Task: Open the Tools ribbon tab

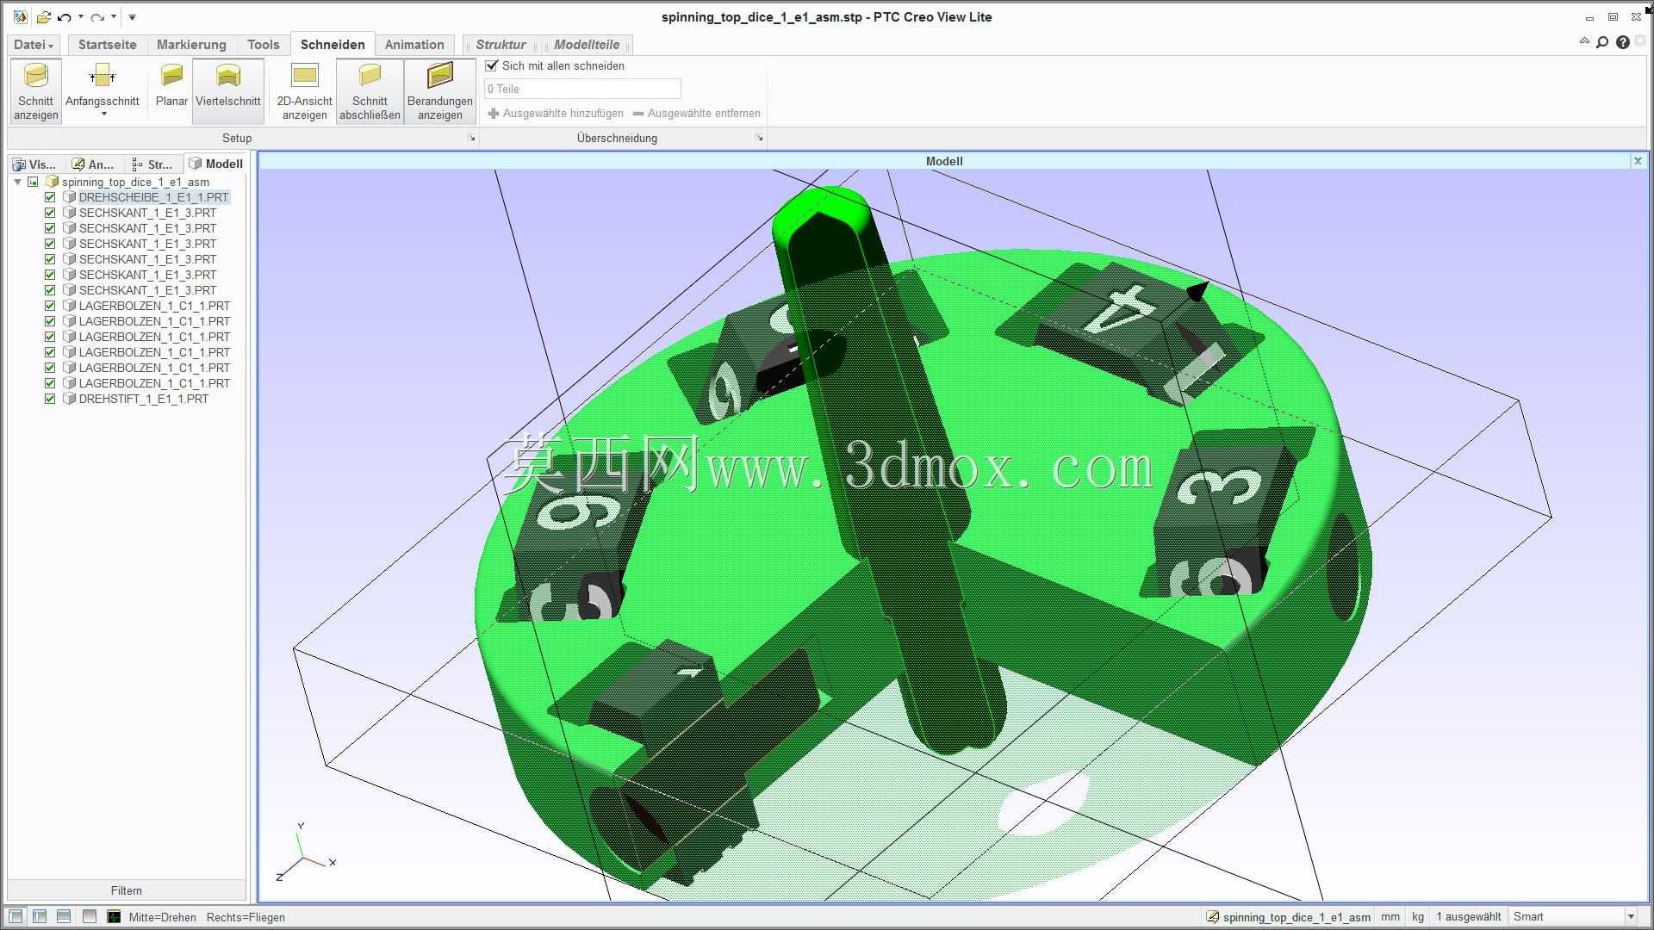Action: [x=263, y=45]
